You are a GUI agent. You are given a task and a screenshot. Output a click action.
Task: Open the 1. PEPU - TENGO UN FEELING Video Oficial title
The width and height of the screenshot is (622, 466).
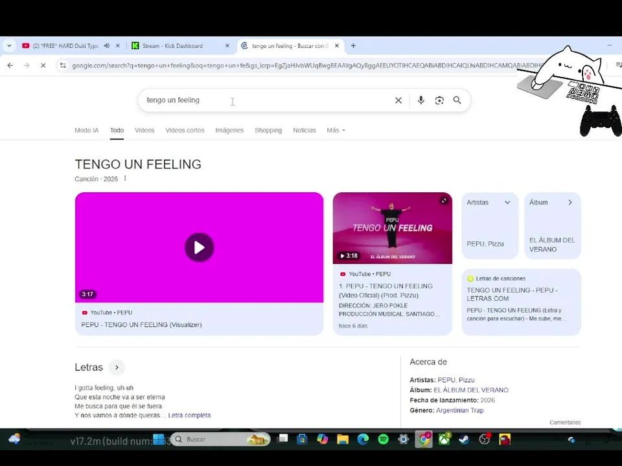386,291
